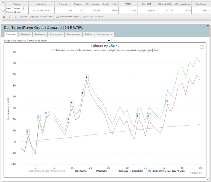Sort by the Ср. прибыль column header
This screenshot has width=211, height=182.
(183, 4)
